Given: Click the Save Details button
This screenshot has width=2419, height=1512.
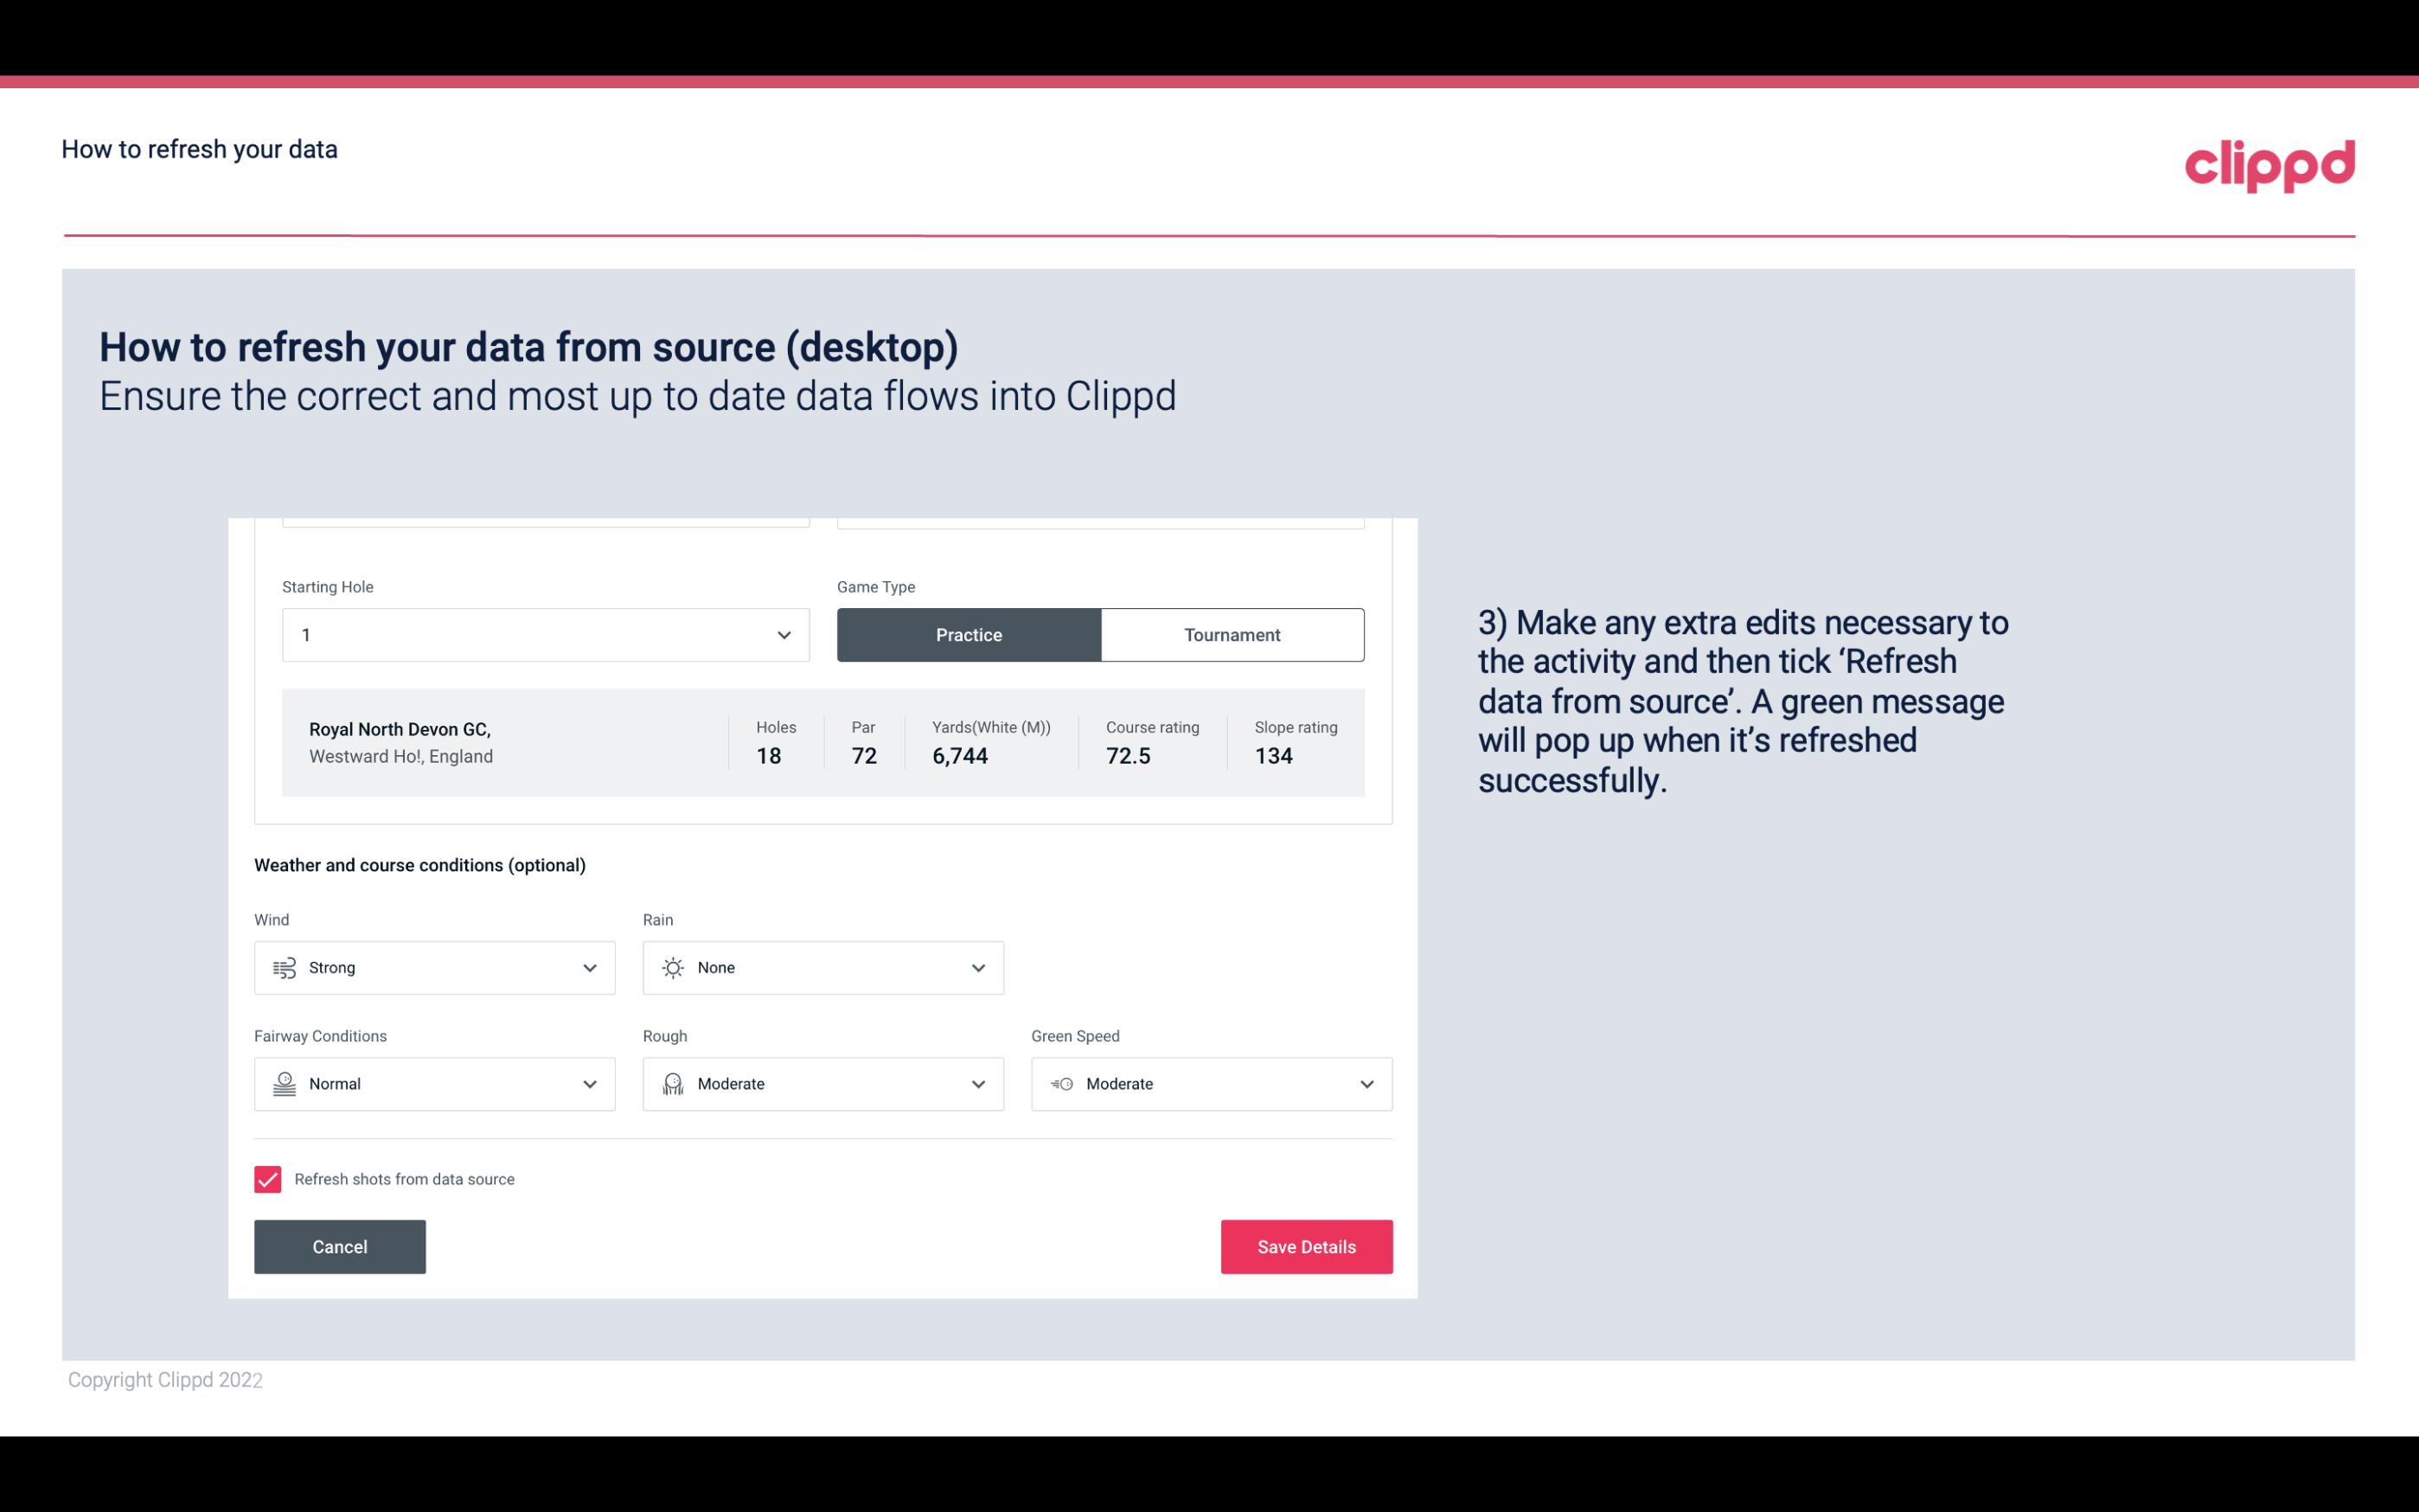Looking at the screenshot, I should point(1306,1247).
